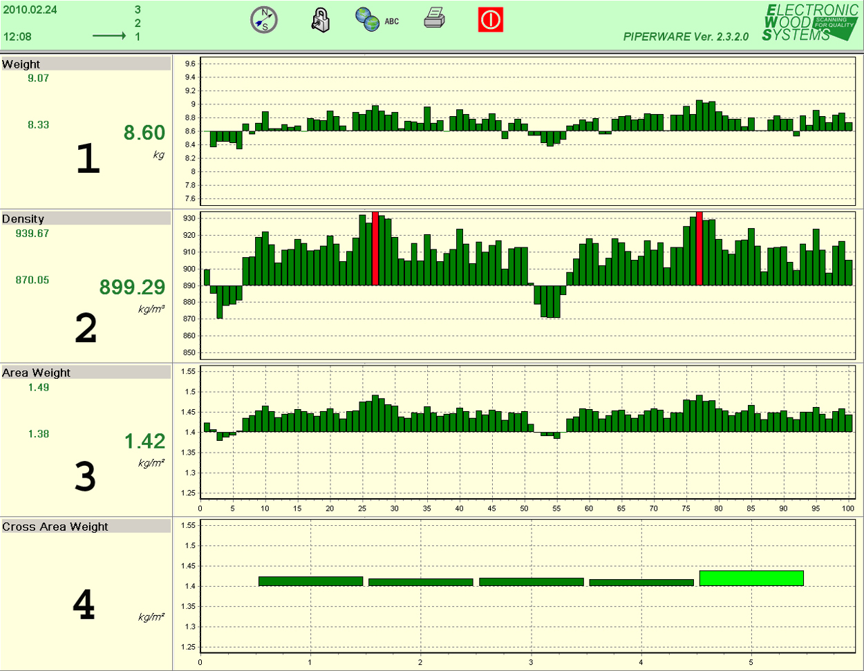864x671 pixels.
Task: Click the 1.42 area weight reading
Action: click(x=144, y=441)
